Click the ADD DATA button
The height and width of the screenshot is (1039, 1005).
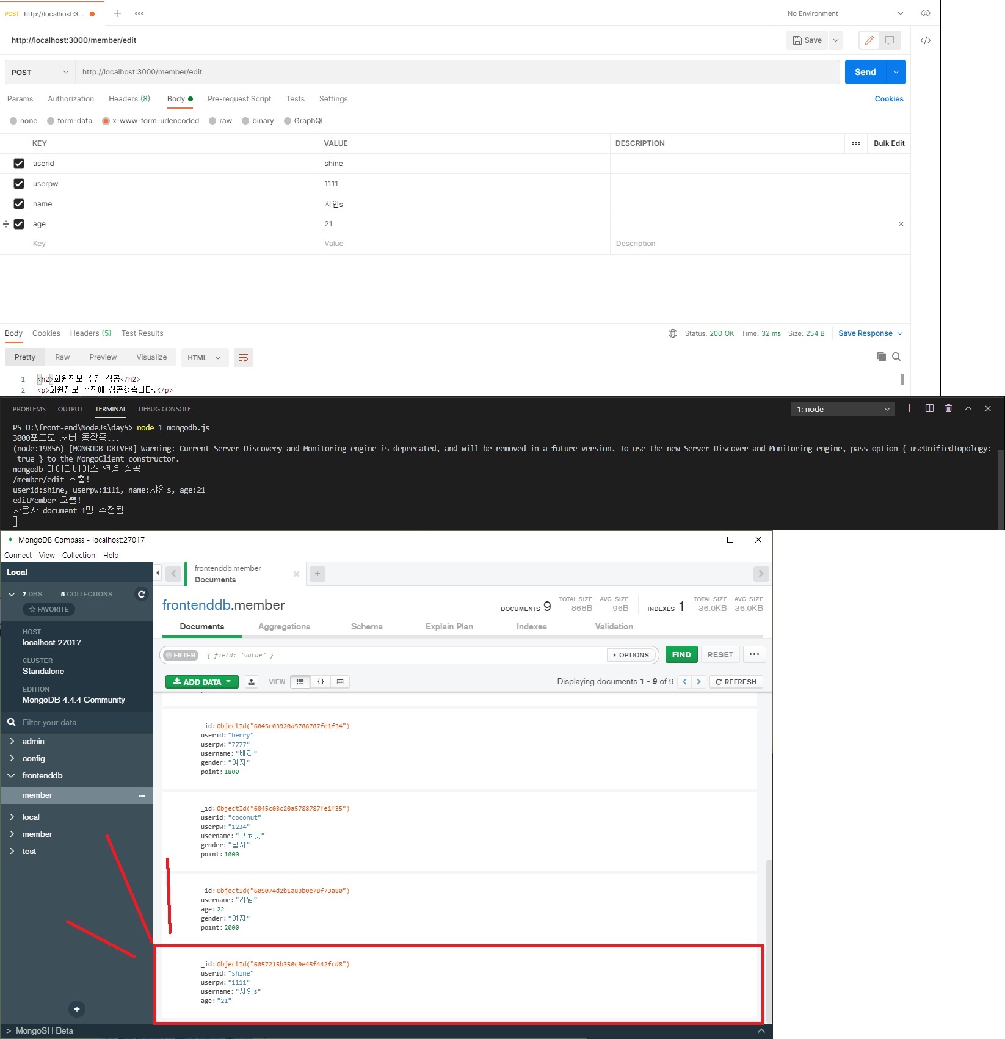pos(202,682)
